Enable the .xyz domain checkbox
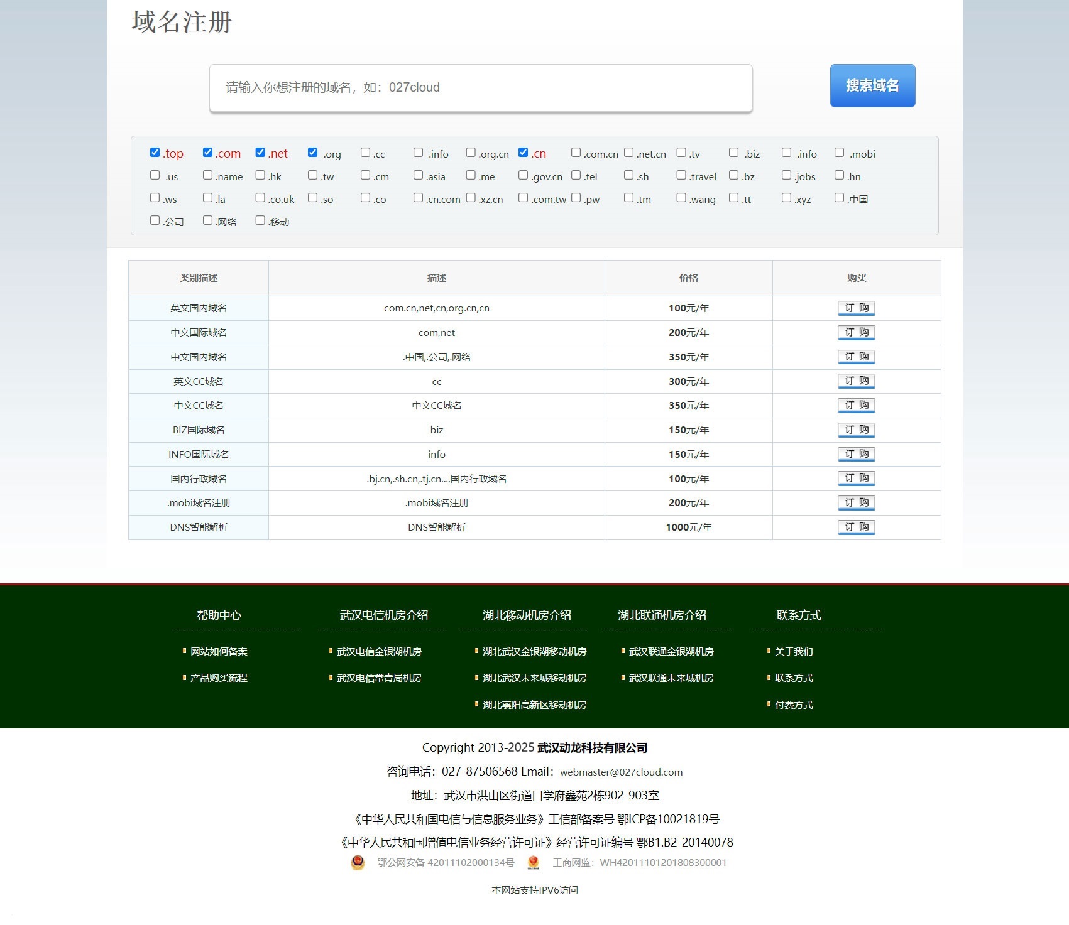This screenshot has width=1069, height=925. [x=786, y=198]
